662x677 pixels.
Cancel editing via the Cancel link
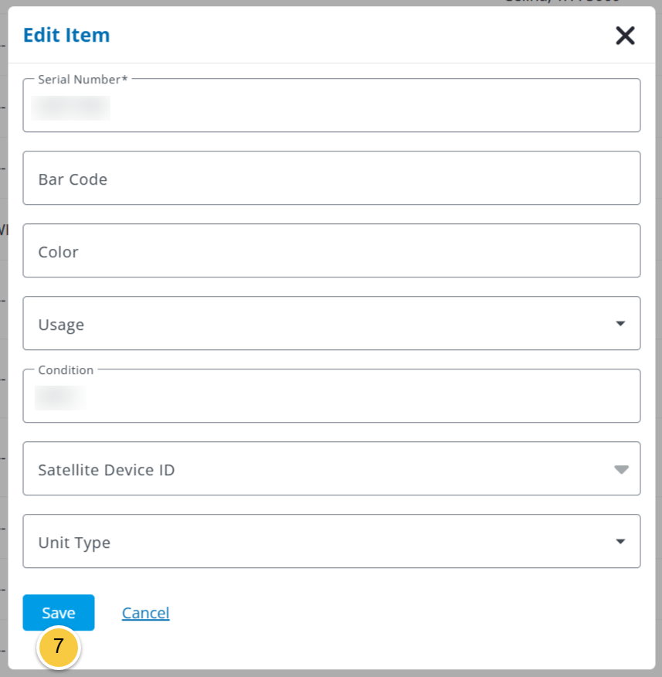coord(145,613)
